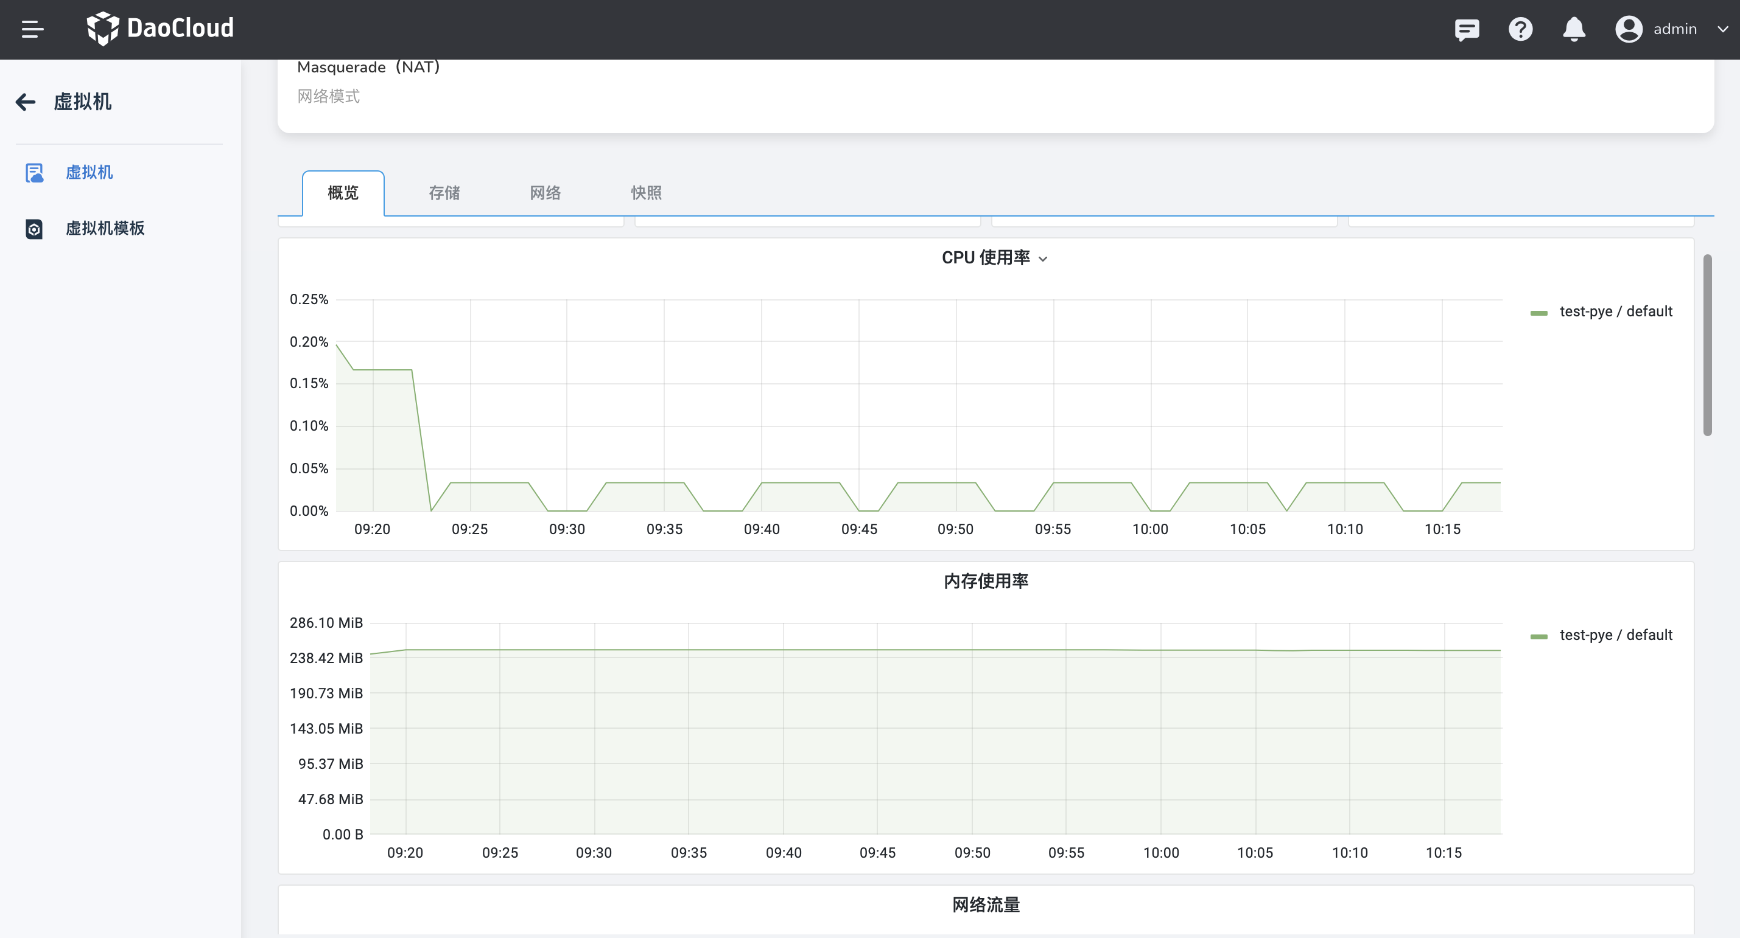Open the messages chat icon
This screenshot has width=1740, height=938.
(1467, 29)
